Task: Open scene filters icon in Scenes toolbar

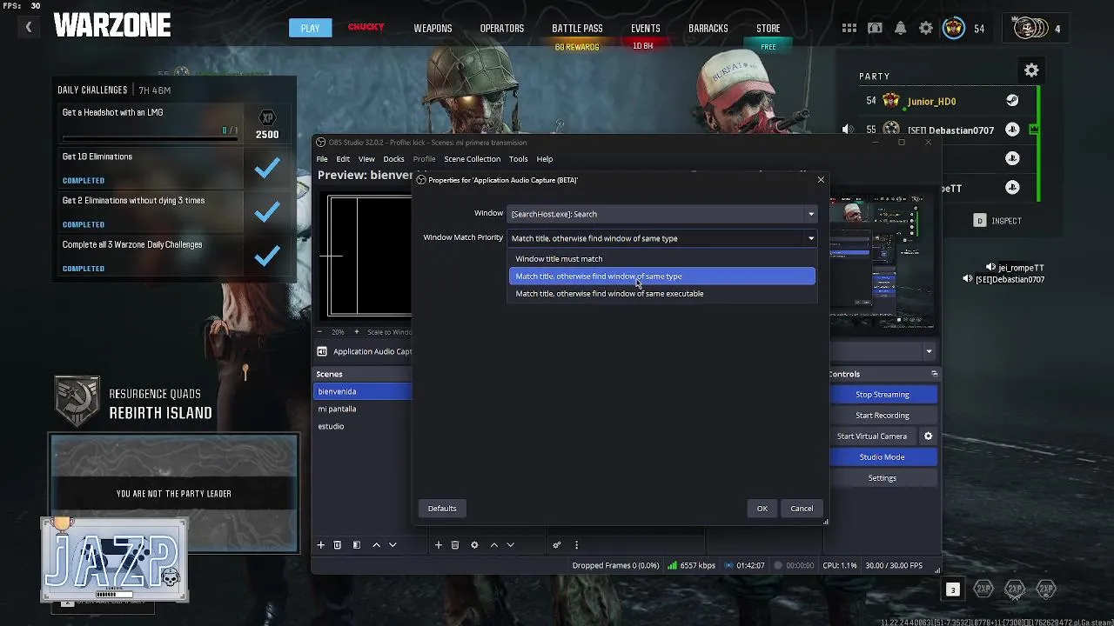Action: 356,545
